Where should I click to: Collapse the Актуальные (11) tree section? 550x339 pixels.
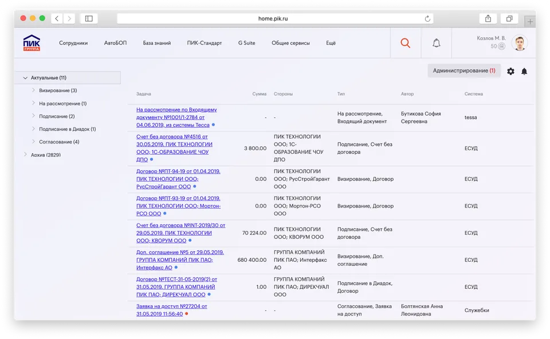[25, 78]
